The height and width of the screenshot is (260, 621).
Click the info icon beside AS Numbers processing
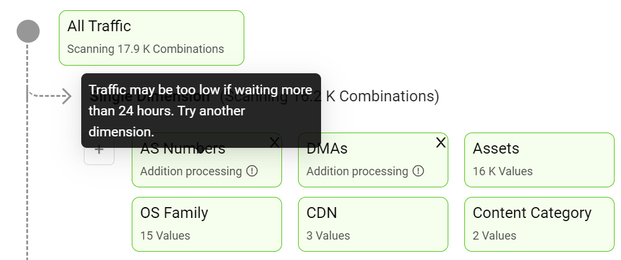(252, 171)
